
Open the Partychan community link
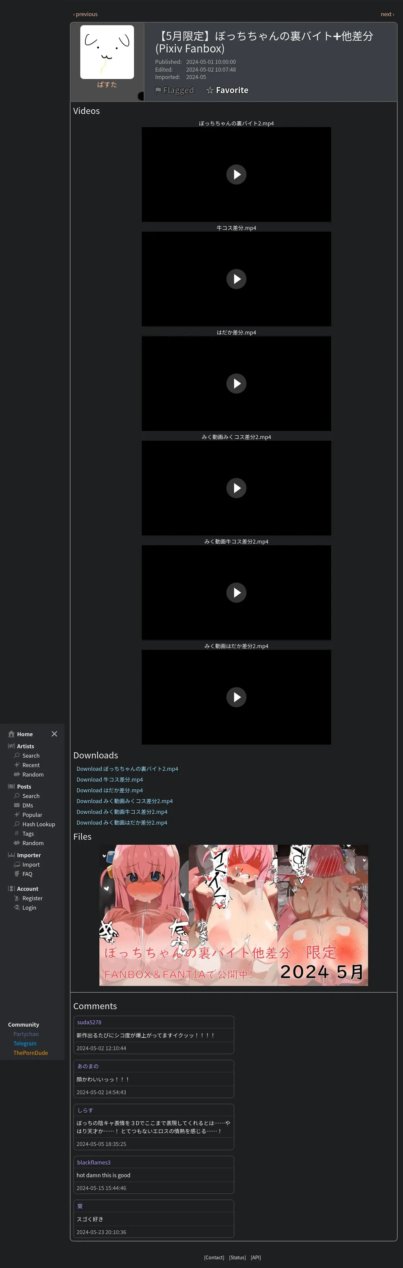click(x=26, y=1034)
